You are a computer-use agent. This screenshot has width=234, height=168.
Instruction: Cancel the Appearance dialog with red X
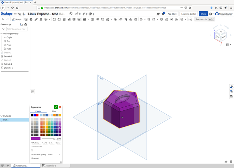click(x=60, y=107)
